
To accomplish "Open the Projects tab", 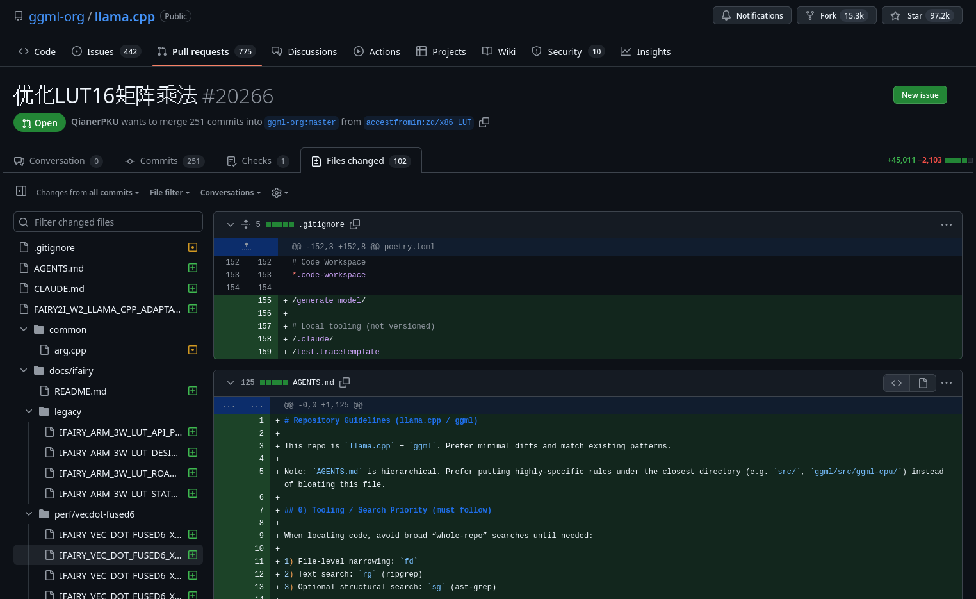I will click(441, 52).
